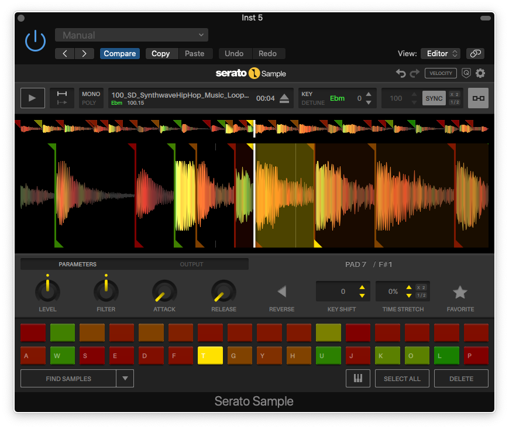Click the Reverse playback triangle icon
This screenshot has width=509, height=429.
(281, 291)
